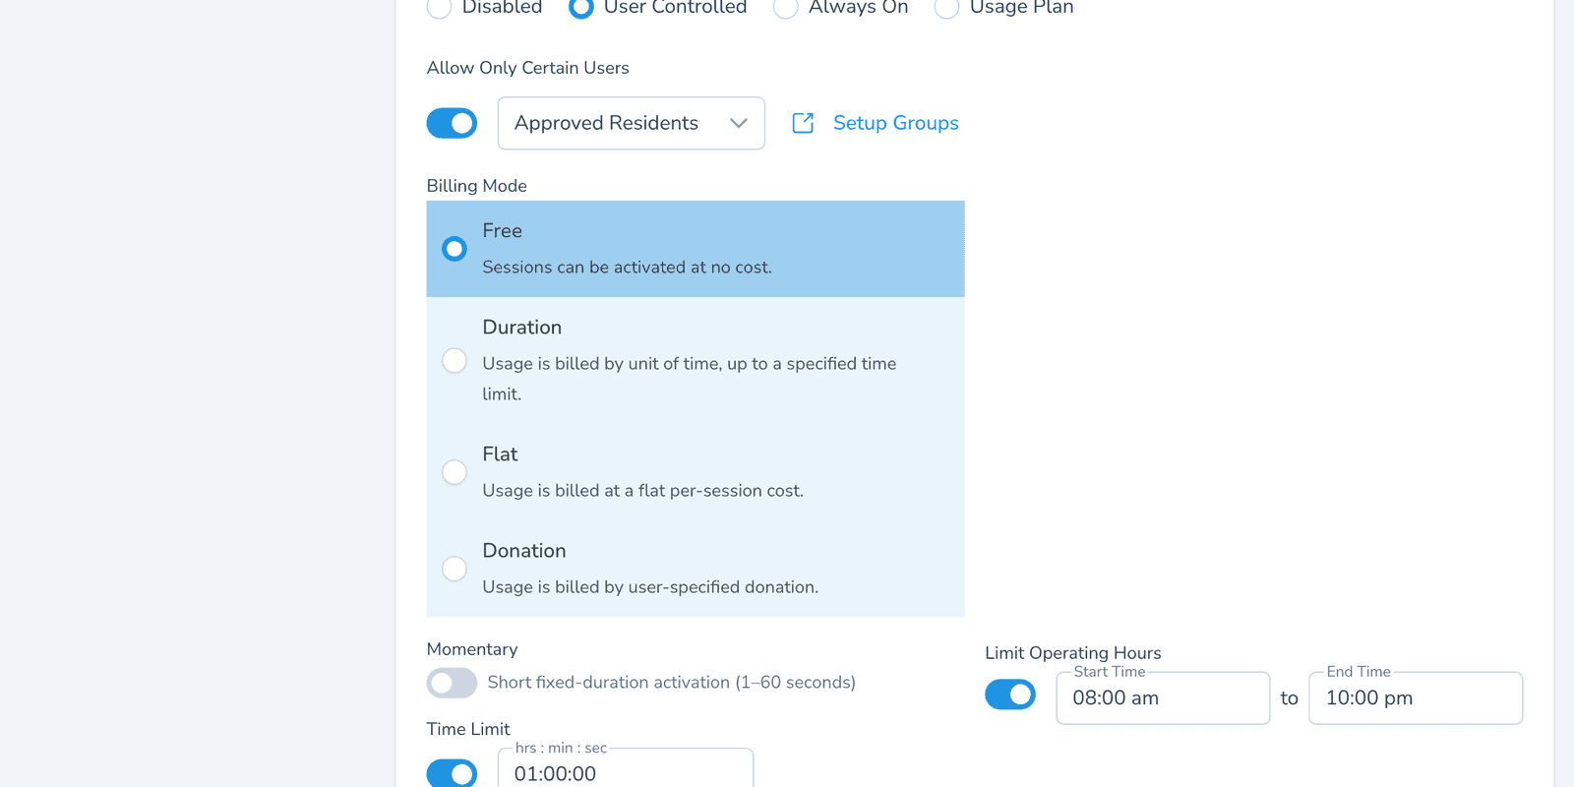Enable the Momentary activation toggle
This screenshot has height=787, width=1574.
[x=452, y=683]
